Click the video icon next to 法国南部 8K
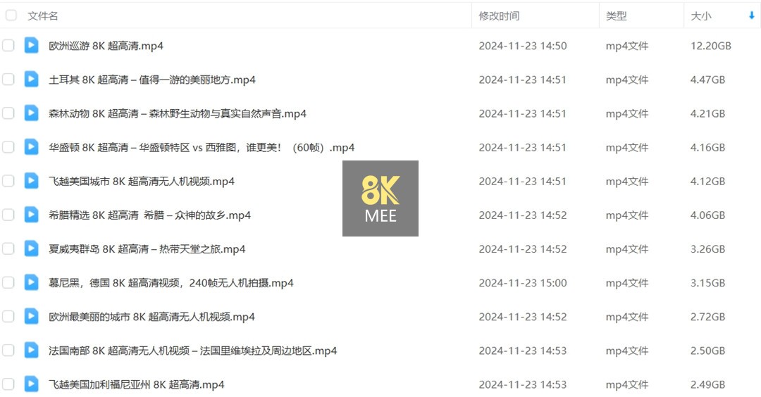Screen dimensions: 761x397 (x=31, y=351)
